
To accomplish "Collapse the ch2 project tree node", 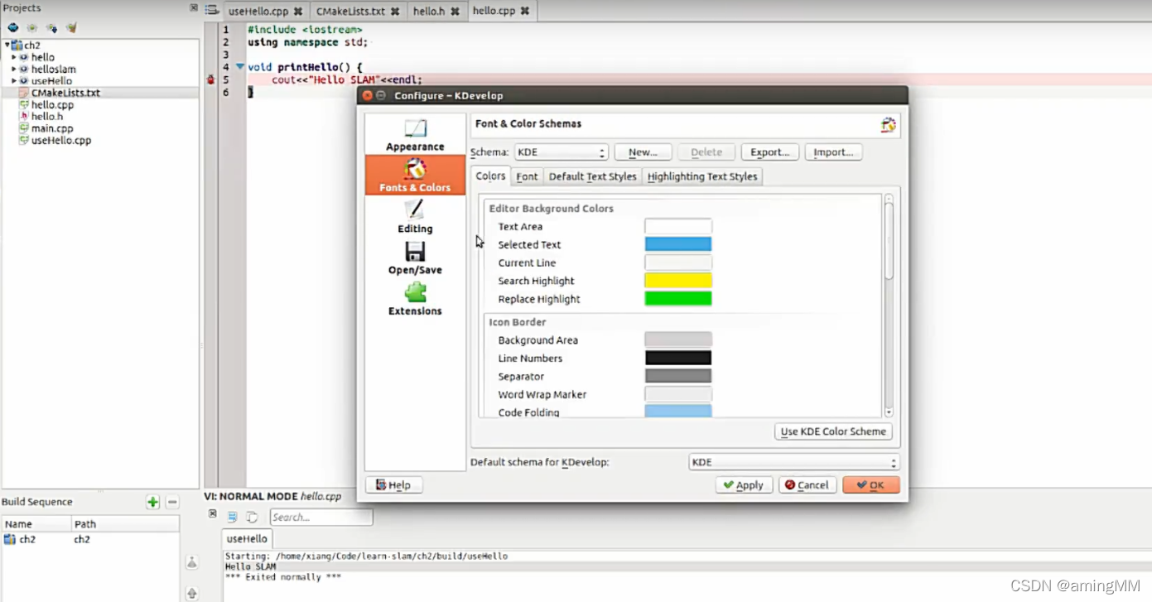I will 7,46.
